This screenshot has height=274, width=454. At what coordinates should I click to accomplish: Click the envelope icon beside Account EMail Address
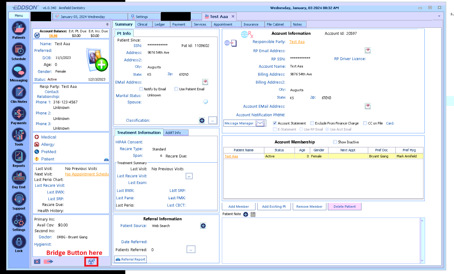coord(368,106)
